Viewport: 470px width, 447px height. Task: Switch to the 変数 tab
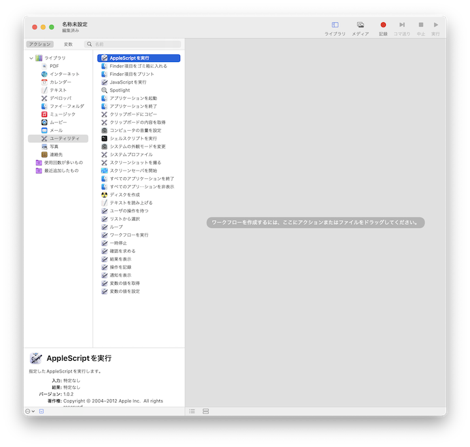point(68,44)
